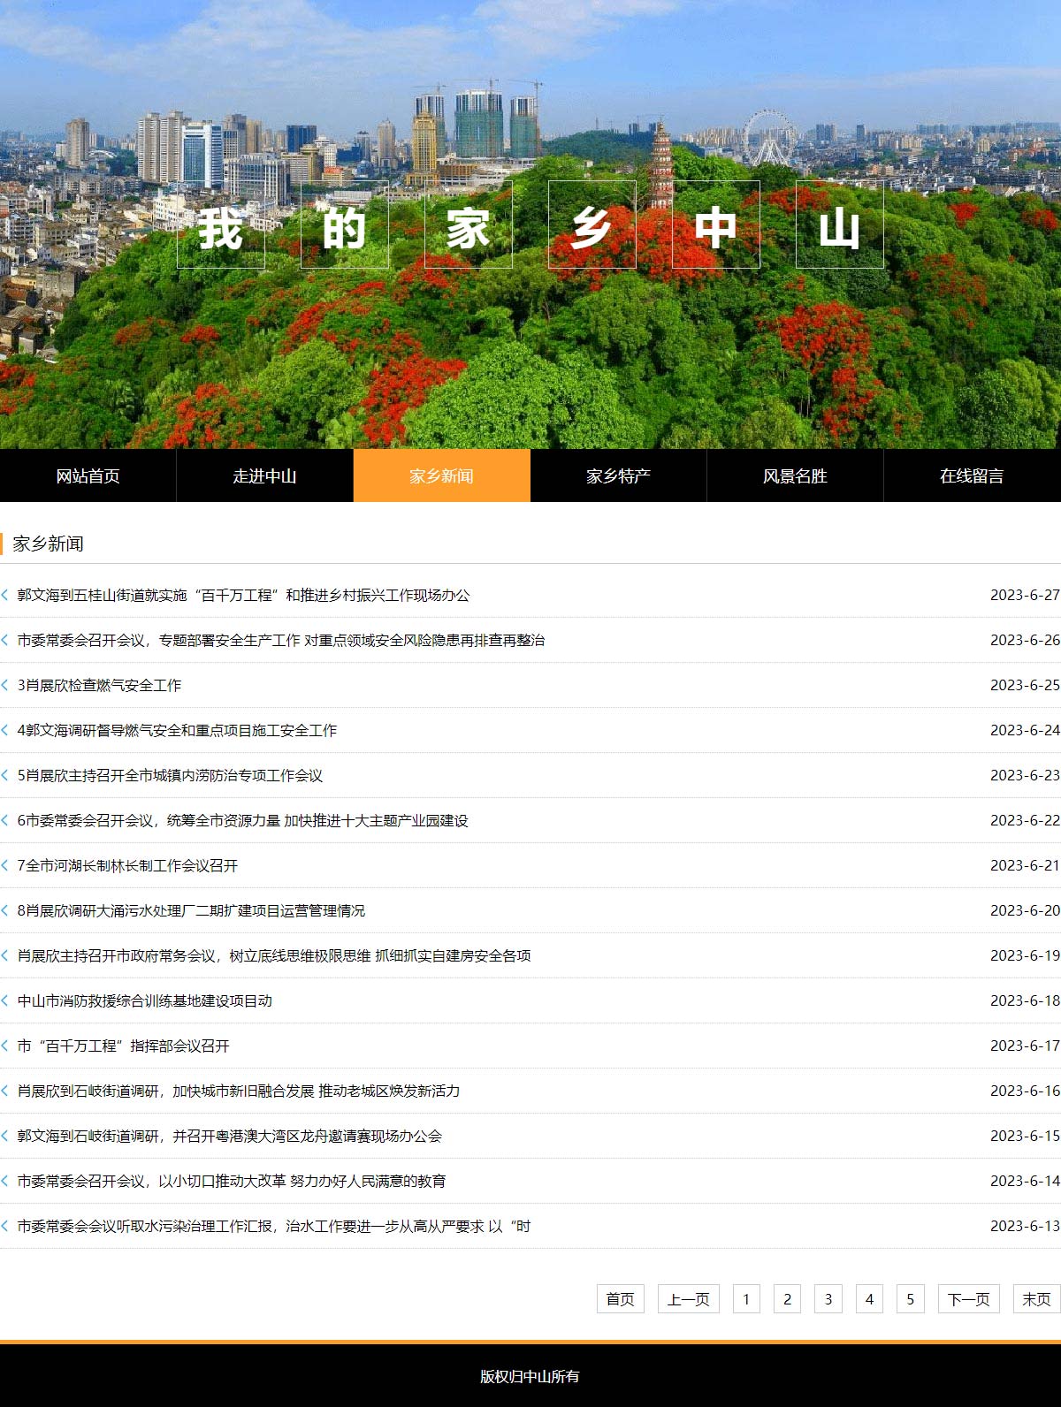Go to the 走进中山 menu item
Screen dimensions: 1061x1407
tap(265, 475)
